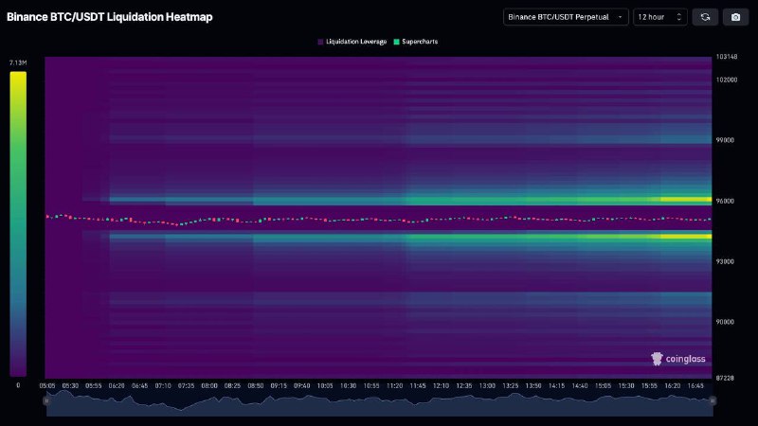
Task: Click the 90000 price axis label
Action: [x=725, y=322]
